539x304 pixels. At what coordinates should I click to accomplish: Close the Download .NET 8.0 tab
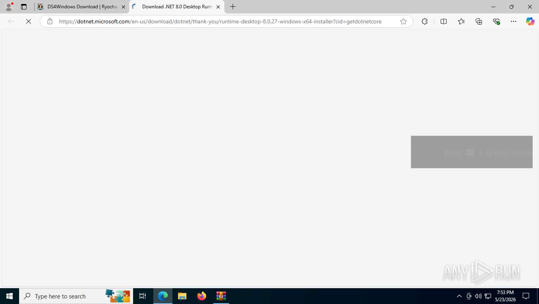pos(218,7)
